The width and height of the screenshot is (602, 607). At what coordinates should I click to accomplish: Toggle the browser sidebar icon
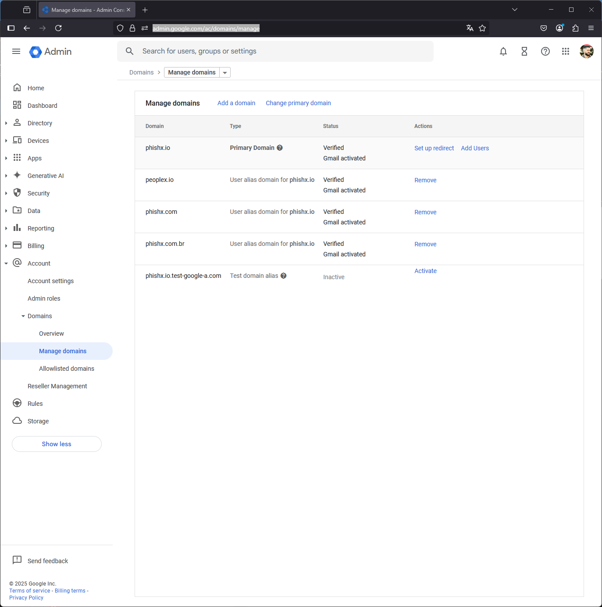click(11, 28)
